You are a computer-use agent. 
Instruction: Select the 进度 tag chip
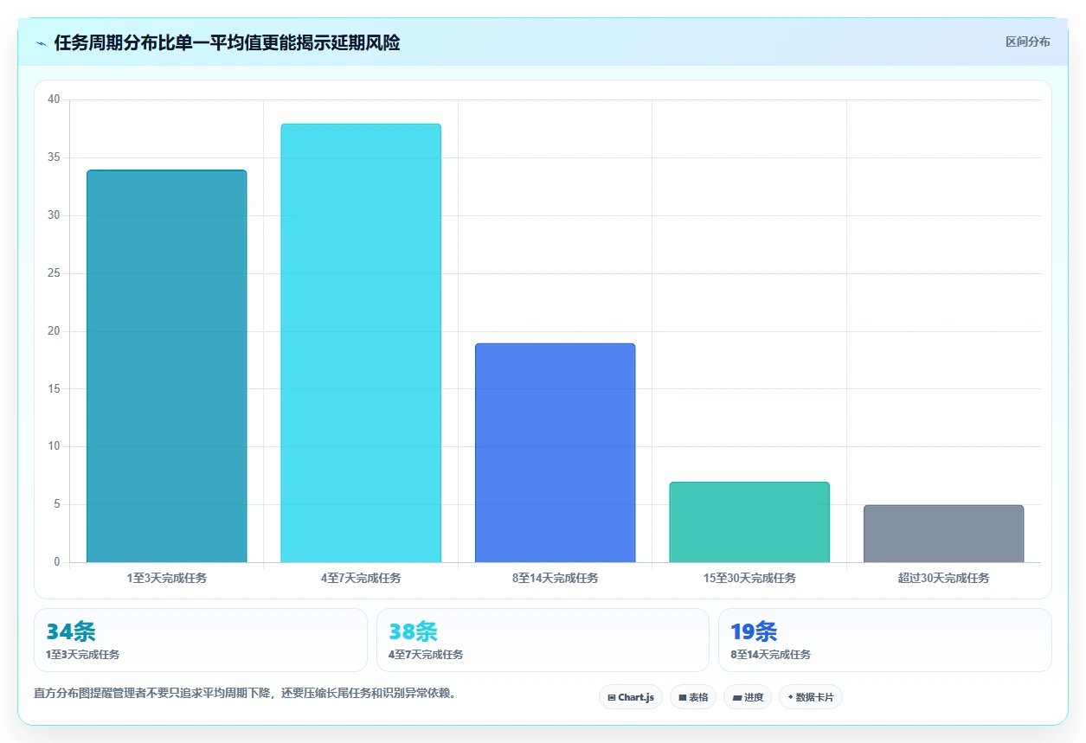click(x=748, y=697)
